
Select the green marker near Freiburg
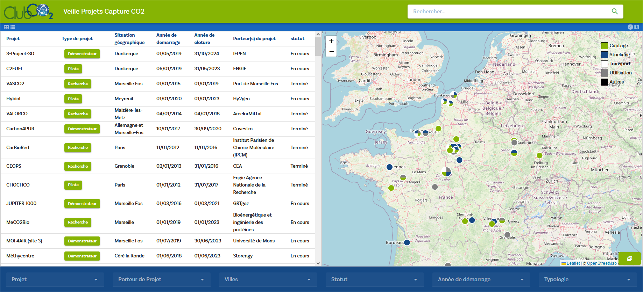[x=539, y=155]
